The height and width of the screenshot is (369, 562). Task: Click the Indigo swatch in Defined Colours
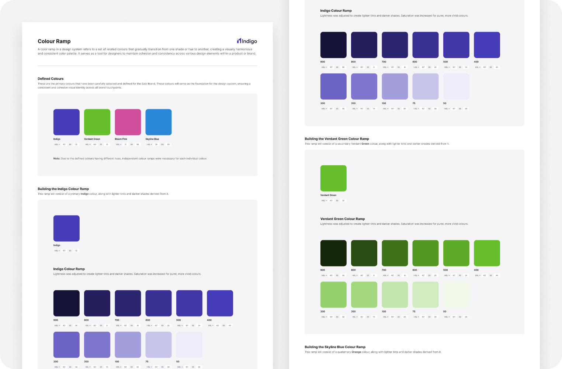pos(66,122)
